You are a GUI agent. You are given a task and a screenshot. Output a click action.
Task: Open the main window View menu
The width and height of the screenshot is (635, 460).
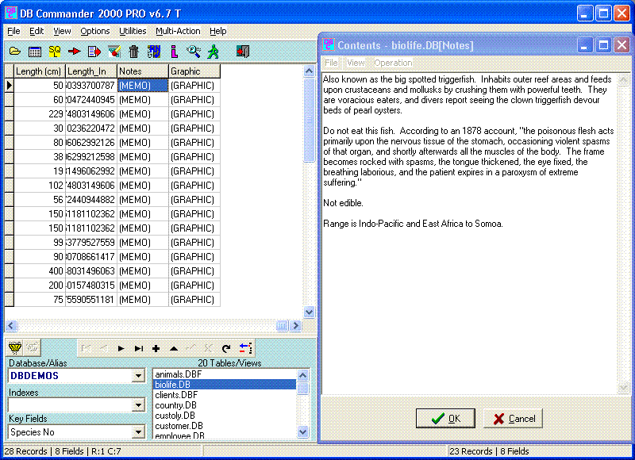pos(62,31)
